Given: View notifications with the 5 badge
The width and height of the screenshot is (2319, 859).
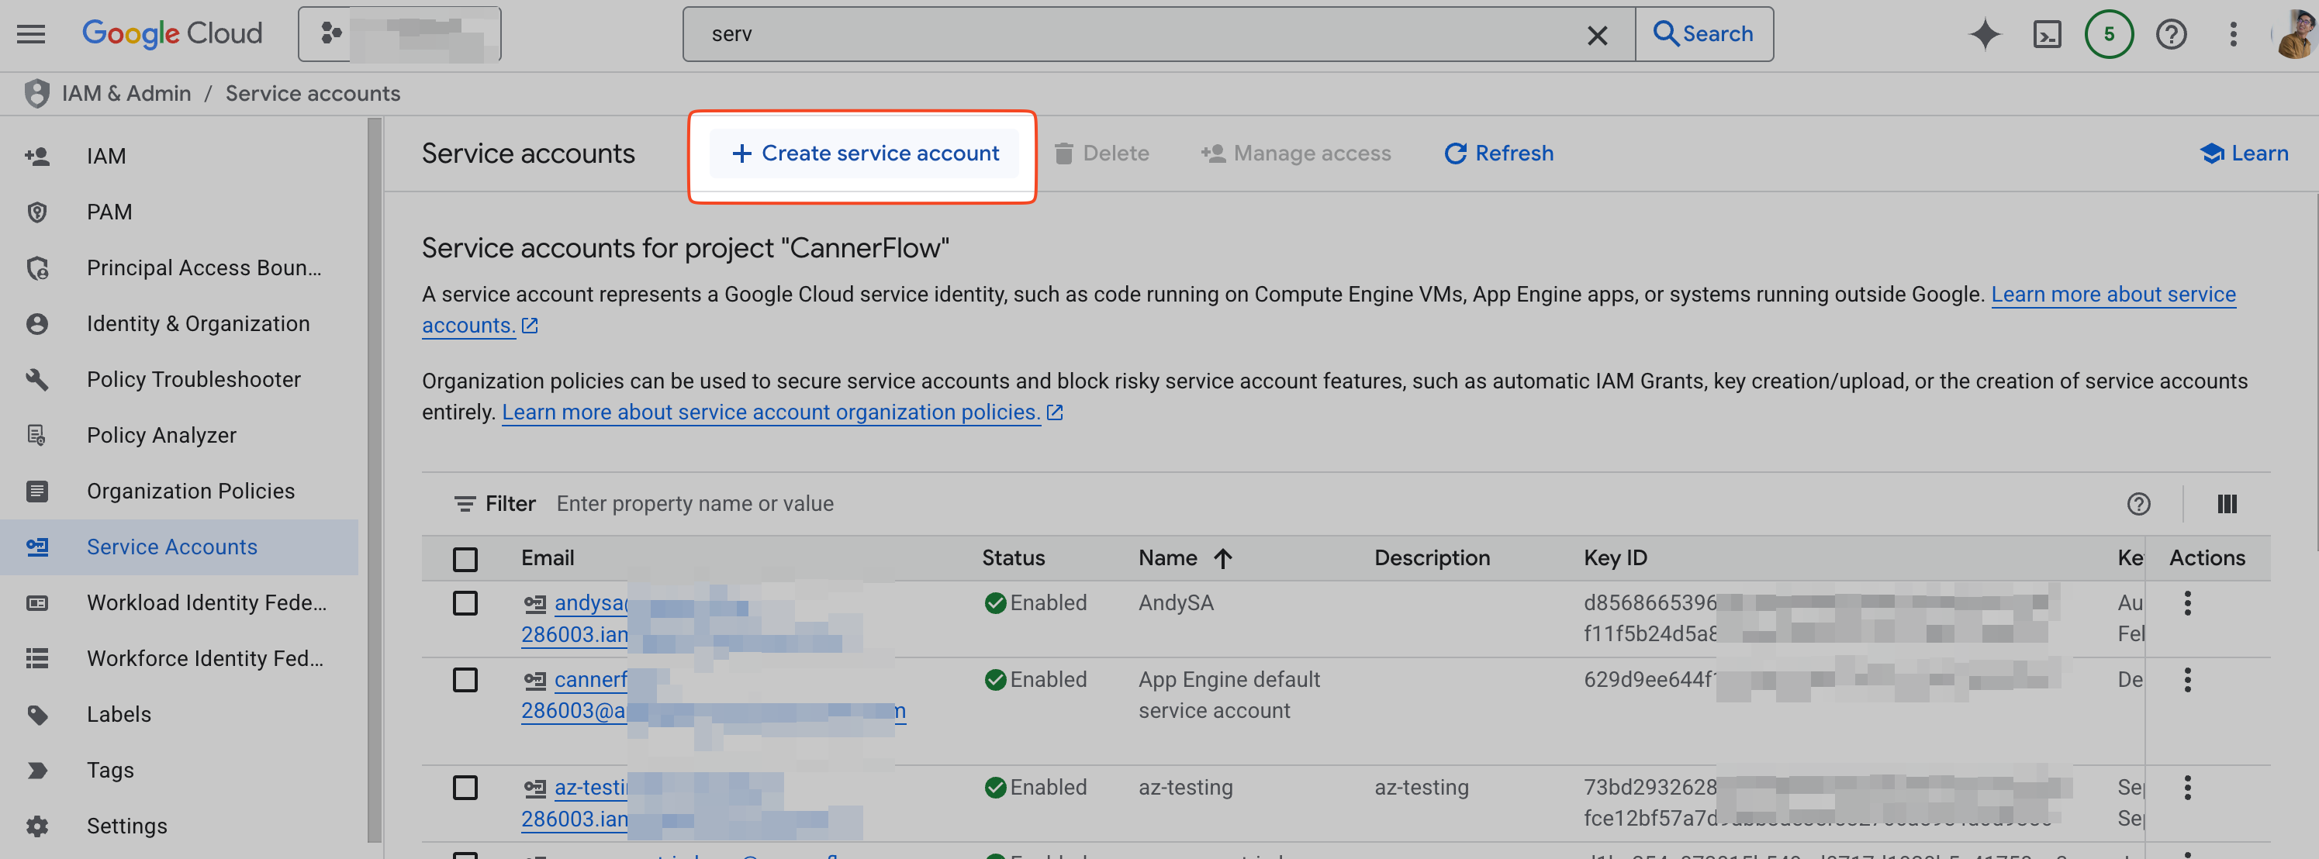Looking at the screenshot, I should pyautogui.click(x=2108, y=33).
